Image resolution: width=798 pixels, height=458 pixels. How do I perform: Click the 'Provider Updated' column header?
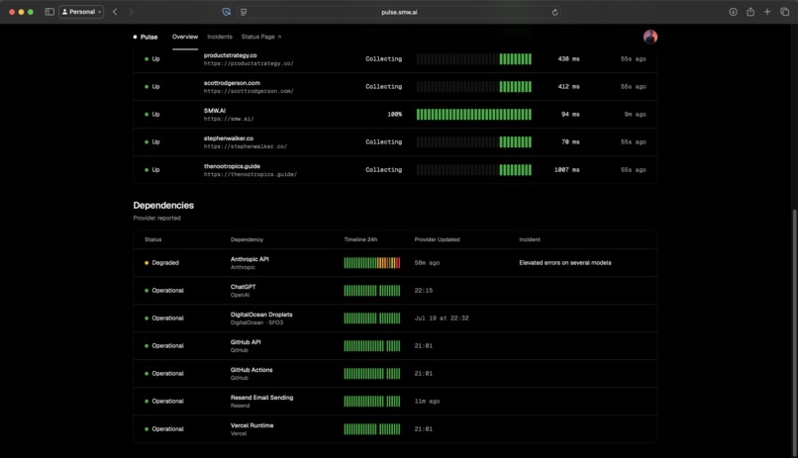click(437, 239)
